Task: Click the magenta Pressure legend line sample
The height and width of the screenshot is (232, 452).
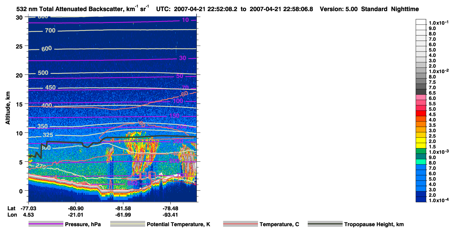Action: click(x=46, y=224)
